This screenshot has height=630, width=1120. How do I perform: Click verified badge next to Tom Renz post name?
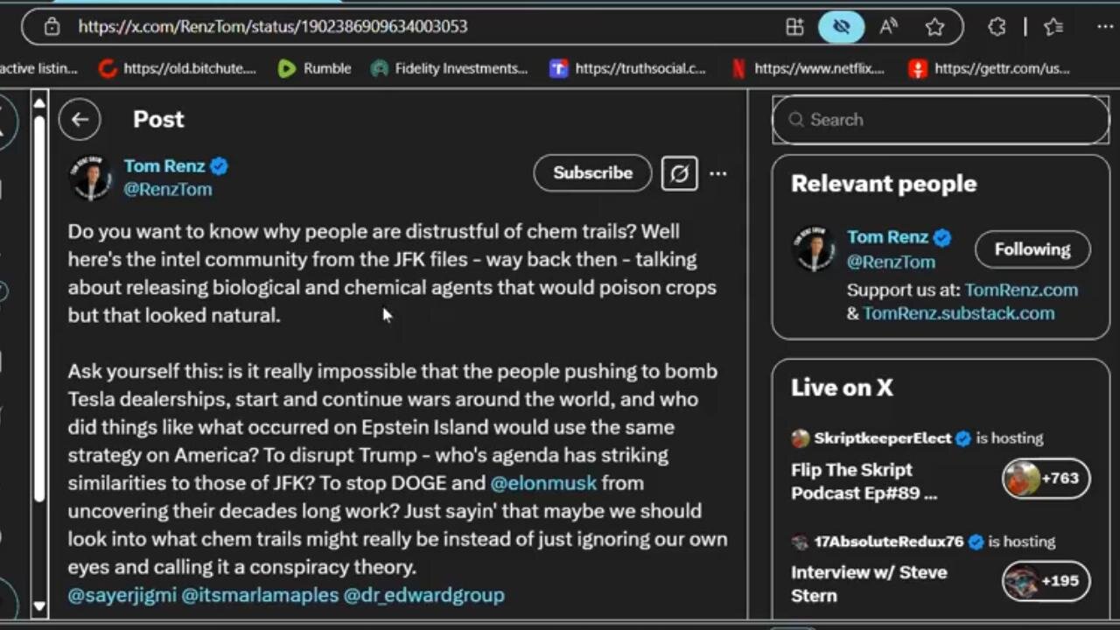(219, 166)
